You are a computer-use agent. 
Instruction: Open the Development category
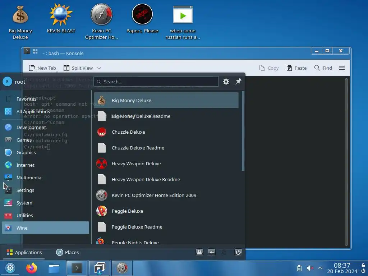pyautogui.click(x=46, y=127)
